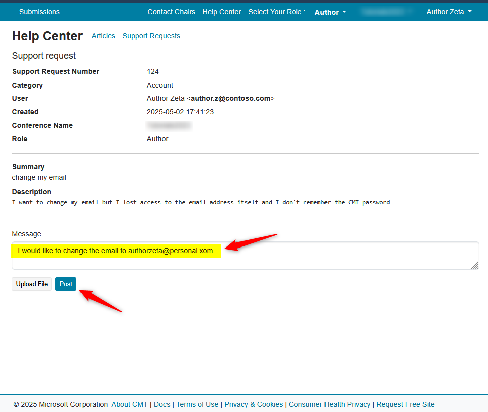488x412 pixels.
Task: Post the support request message
Action: point(66,284)
